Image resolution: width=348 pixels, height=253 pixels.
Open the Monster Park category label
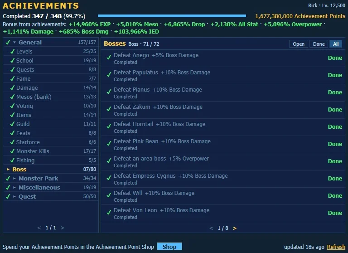pos(39,178)
